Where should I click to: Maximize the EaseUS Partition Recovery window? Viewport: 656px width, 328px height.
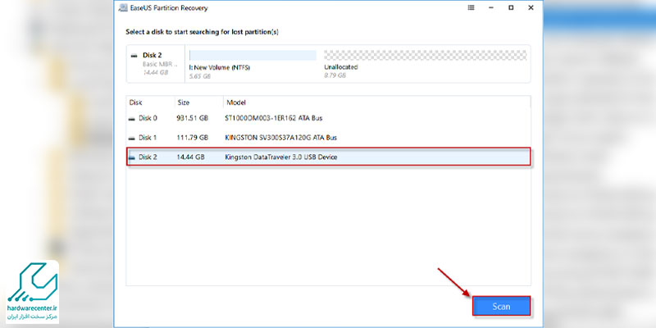[x=511, y=7]
